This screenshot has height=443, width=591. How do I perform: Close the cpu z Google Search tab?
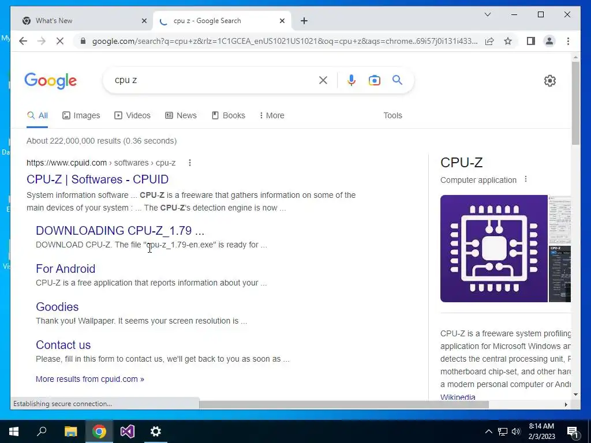(x=282, y=21)
